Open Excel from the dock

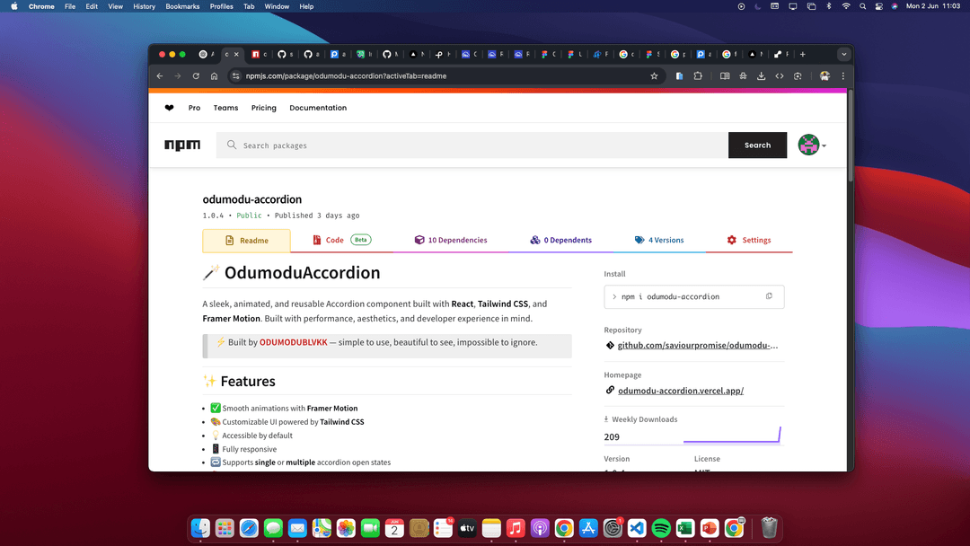(x=684, y=528)
